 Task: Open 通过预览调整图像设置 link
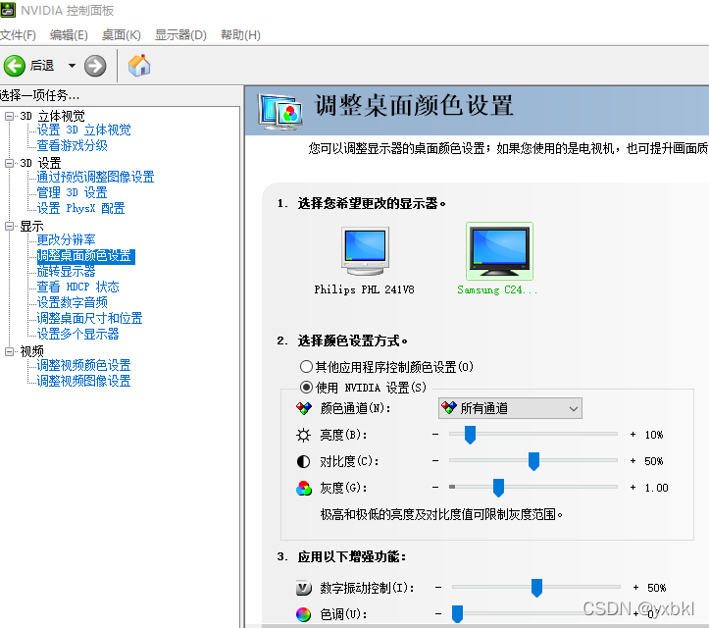coord(95,177)
